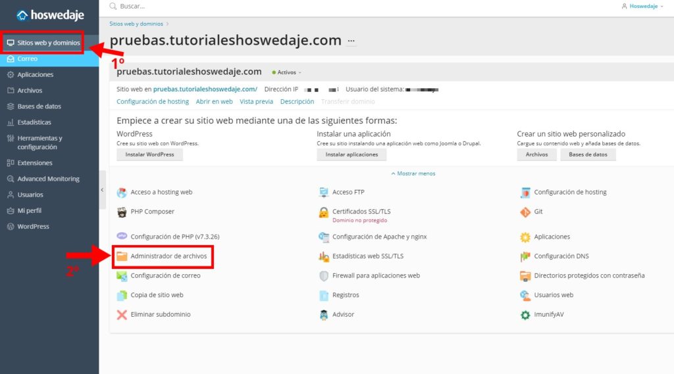Click the Dominio no protegido warning
The image size is (674, 374).
tap(359, 220)
